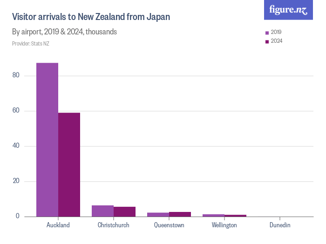
Task: Click the 2024 legend color swatch
Action: (267, 41)
